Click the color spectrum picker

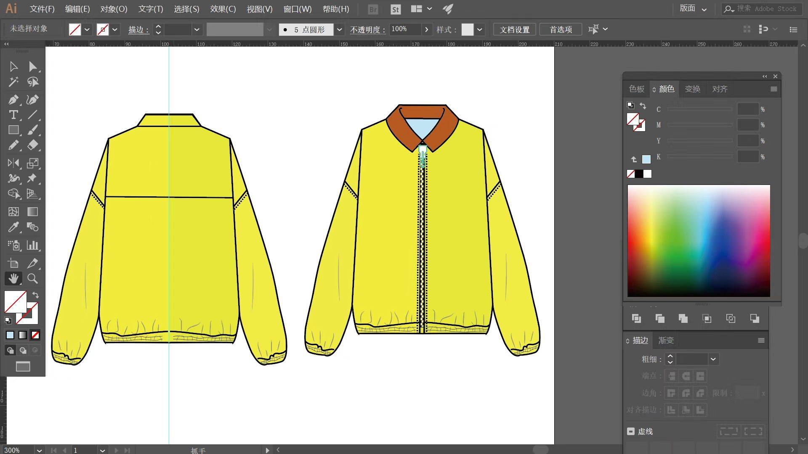click(699, 241)
